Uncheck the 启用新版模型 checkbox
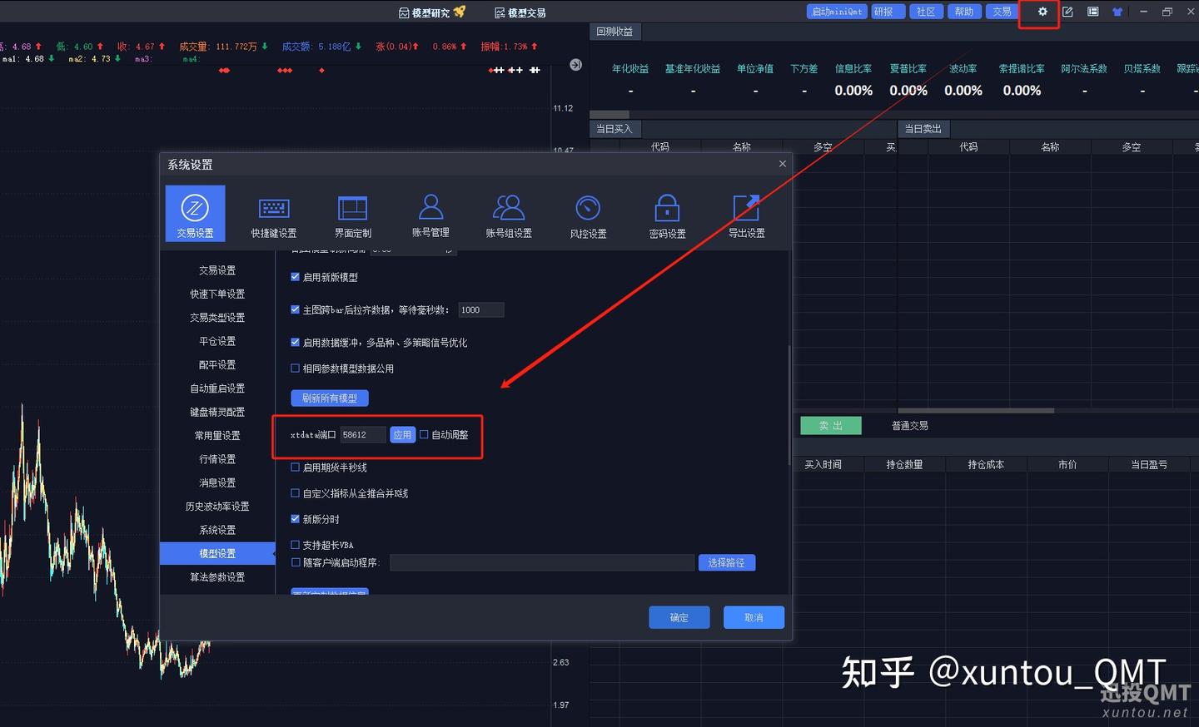1199x727 pixels. coord(296,277)
